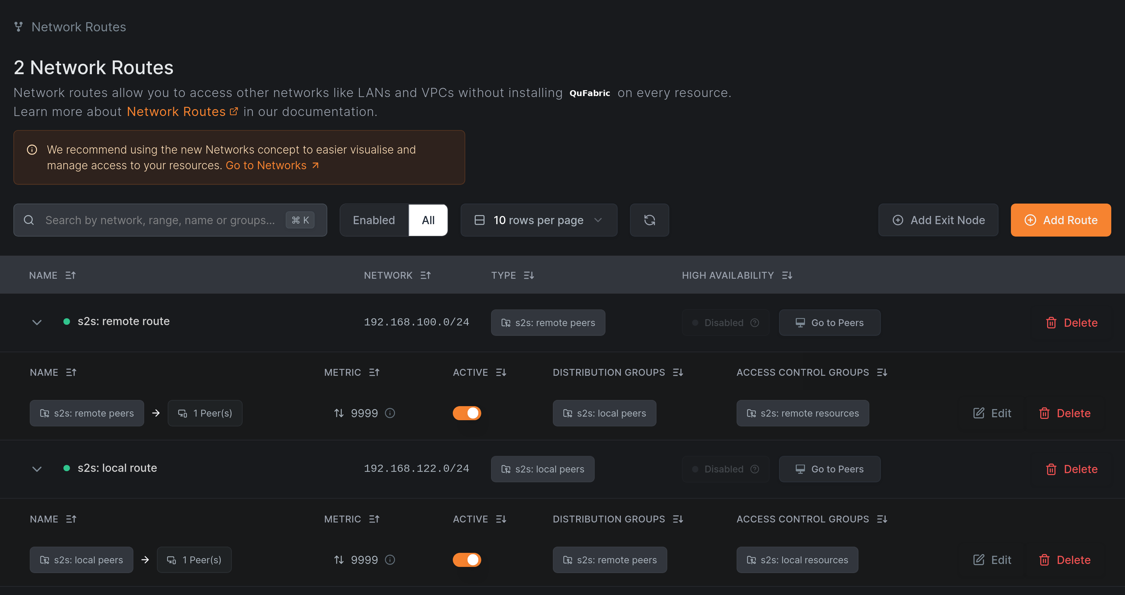Image resolution: width=1125 pixels, height=595 pixels.
Task: Click the Add Route button
Action: point(1061,220)
